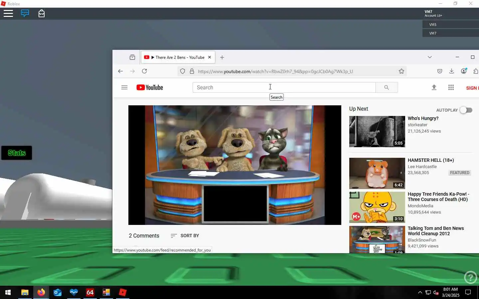Click the muted volume tray icon
479x299 pixels.
coord(436,293)
